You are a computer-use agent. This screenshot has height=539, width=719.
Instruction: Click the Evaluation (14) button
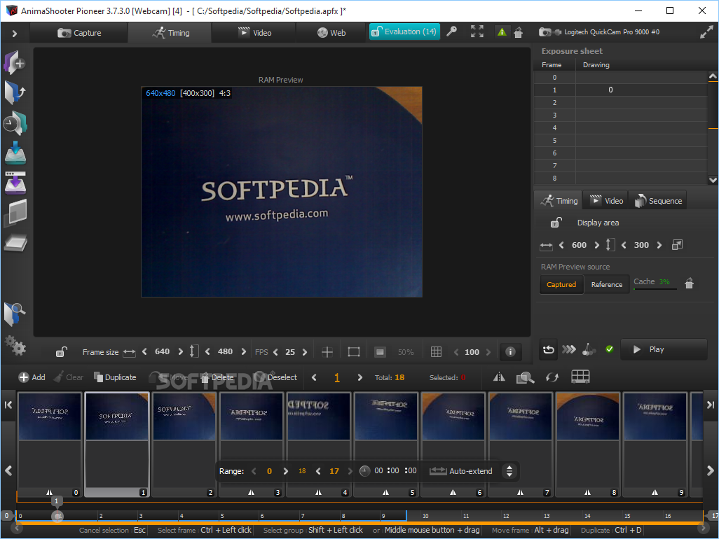[404, 31]
